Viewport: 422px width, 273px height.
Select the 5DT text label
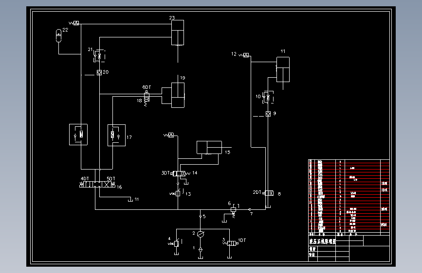coord(111,178)
